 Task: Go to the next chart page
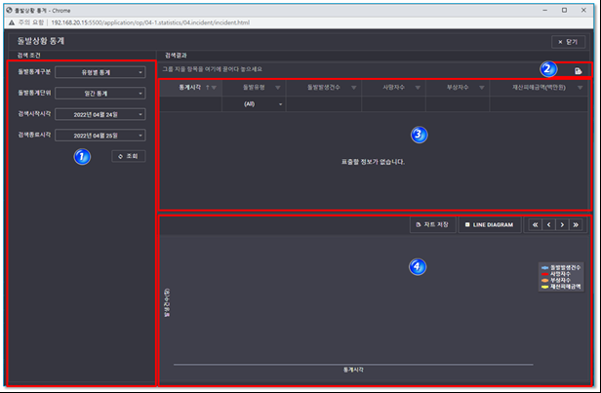point(562,224)
